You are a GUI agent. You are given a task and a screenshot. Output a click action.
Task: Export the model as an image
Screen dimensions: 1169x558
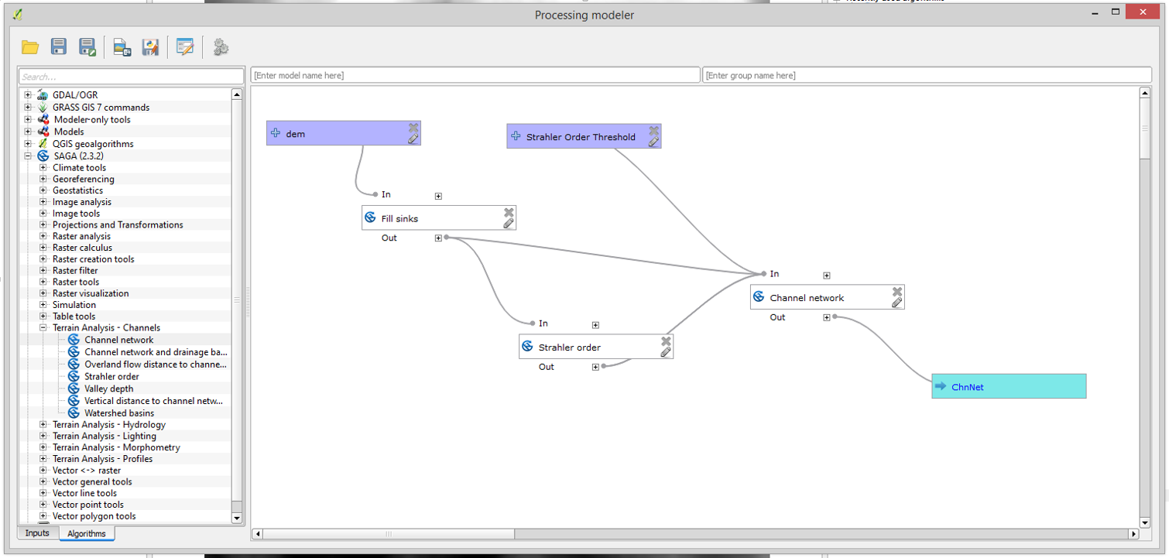pyautogui.click(x=122, y=47)
